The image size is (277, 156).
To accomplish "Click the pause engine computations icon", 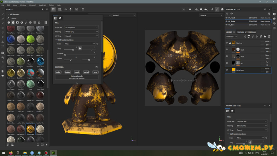I will click(x=190, y=9).
